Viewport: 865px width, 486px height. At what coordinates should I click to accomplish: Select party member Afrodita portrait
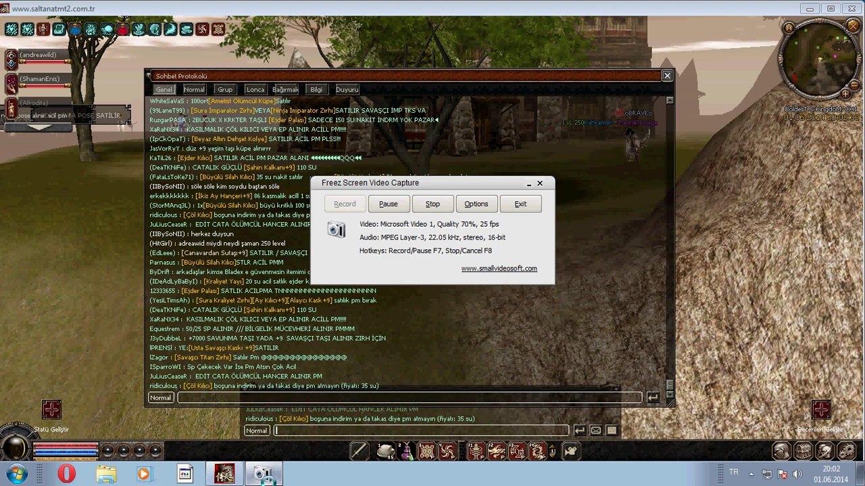[11, 108]
